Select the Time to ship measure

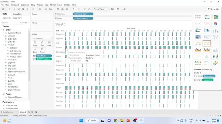coord(12,87)
